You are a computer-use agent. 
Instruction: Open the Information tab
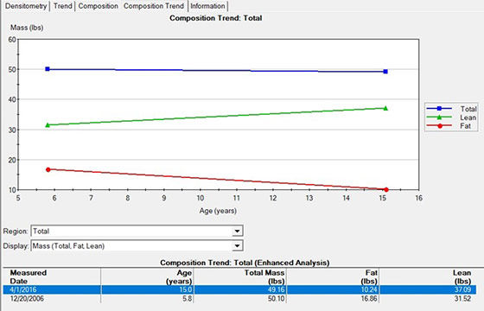pyautogui.click(x=207, y=6)
